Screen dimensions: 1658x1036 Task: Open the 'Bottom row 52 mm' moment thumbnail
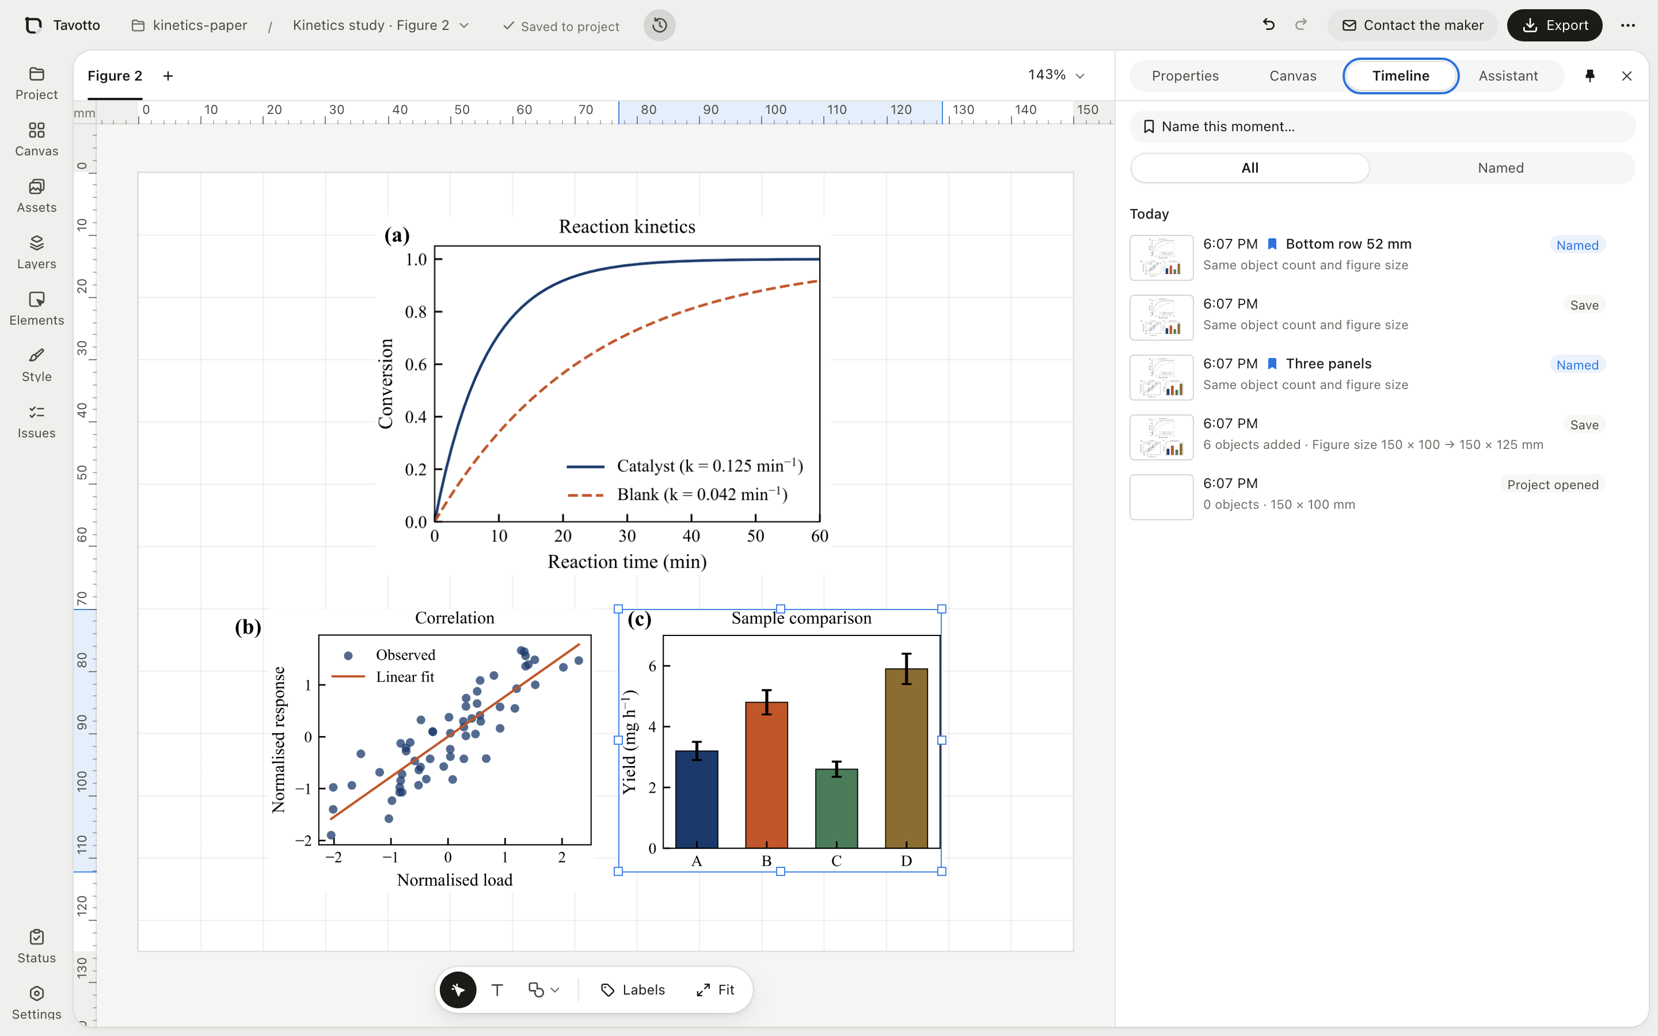coord(1161,258)
